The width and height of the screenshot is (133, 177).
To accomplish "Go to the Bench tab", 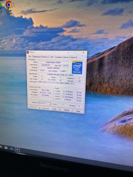I will coord(66,57).
